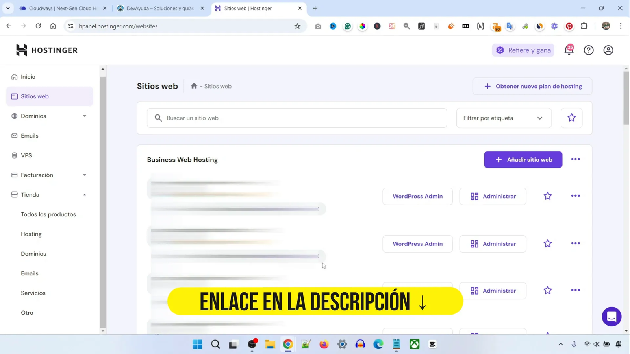Open the notifications bell
This screenshot has width=630, height=354.
click(x=569, y=50)
